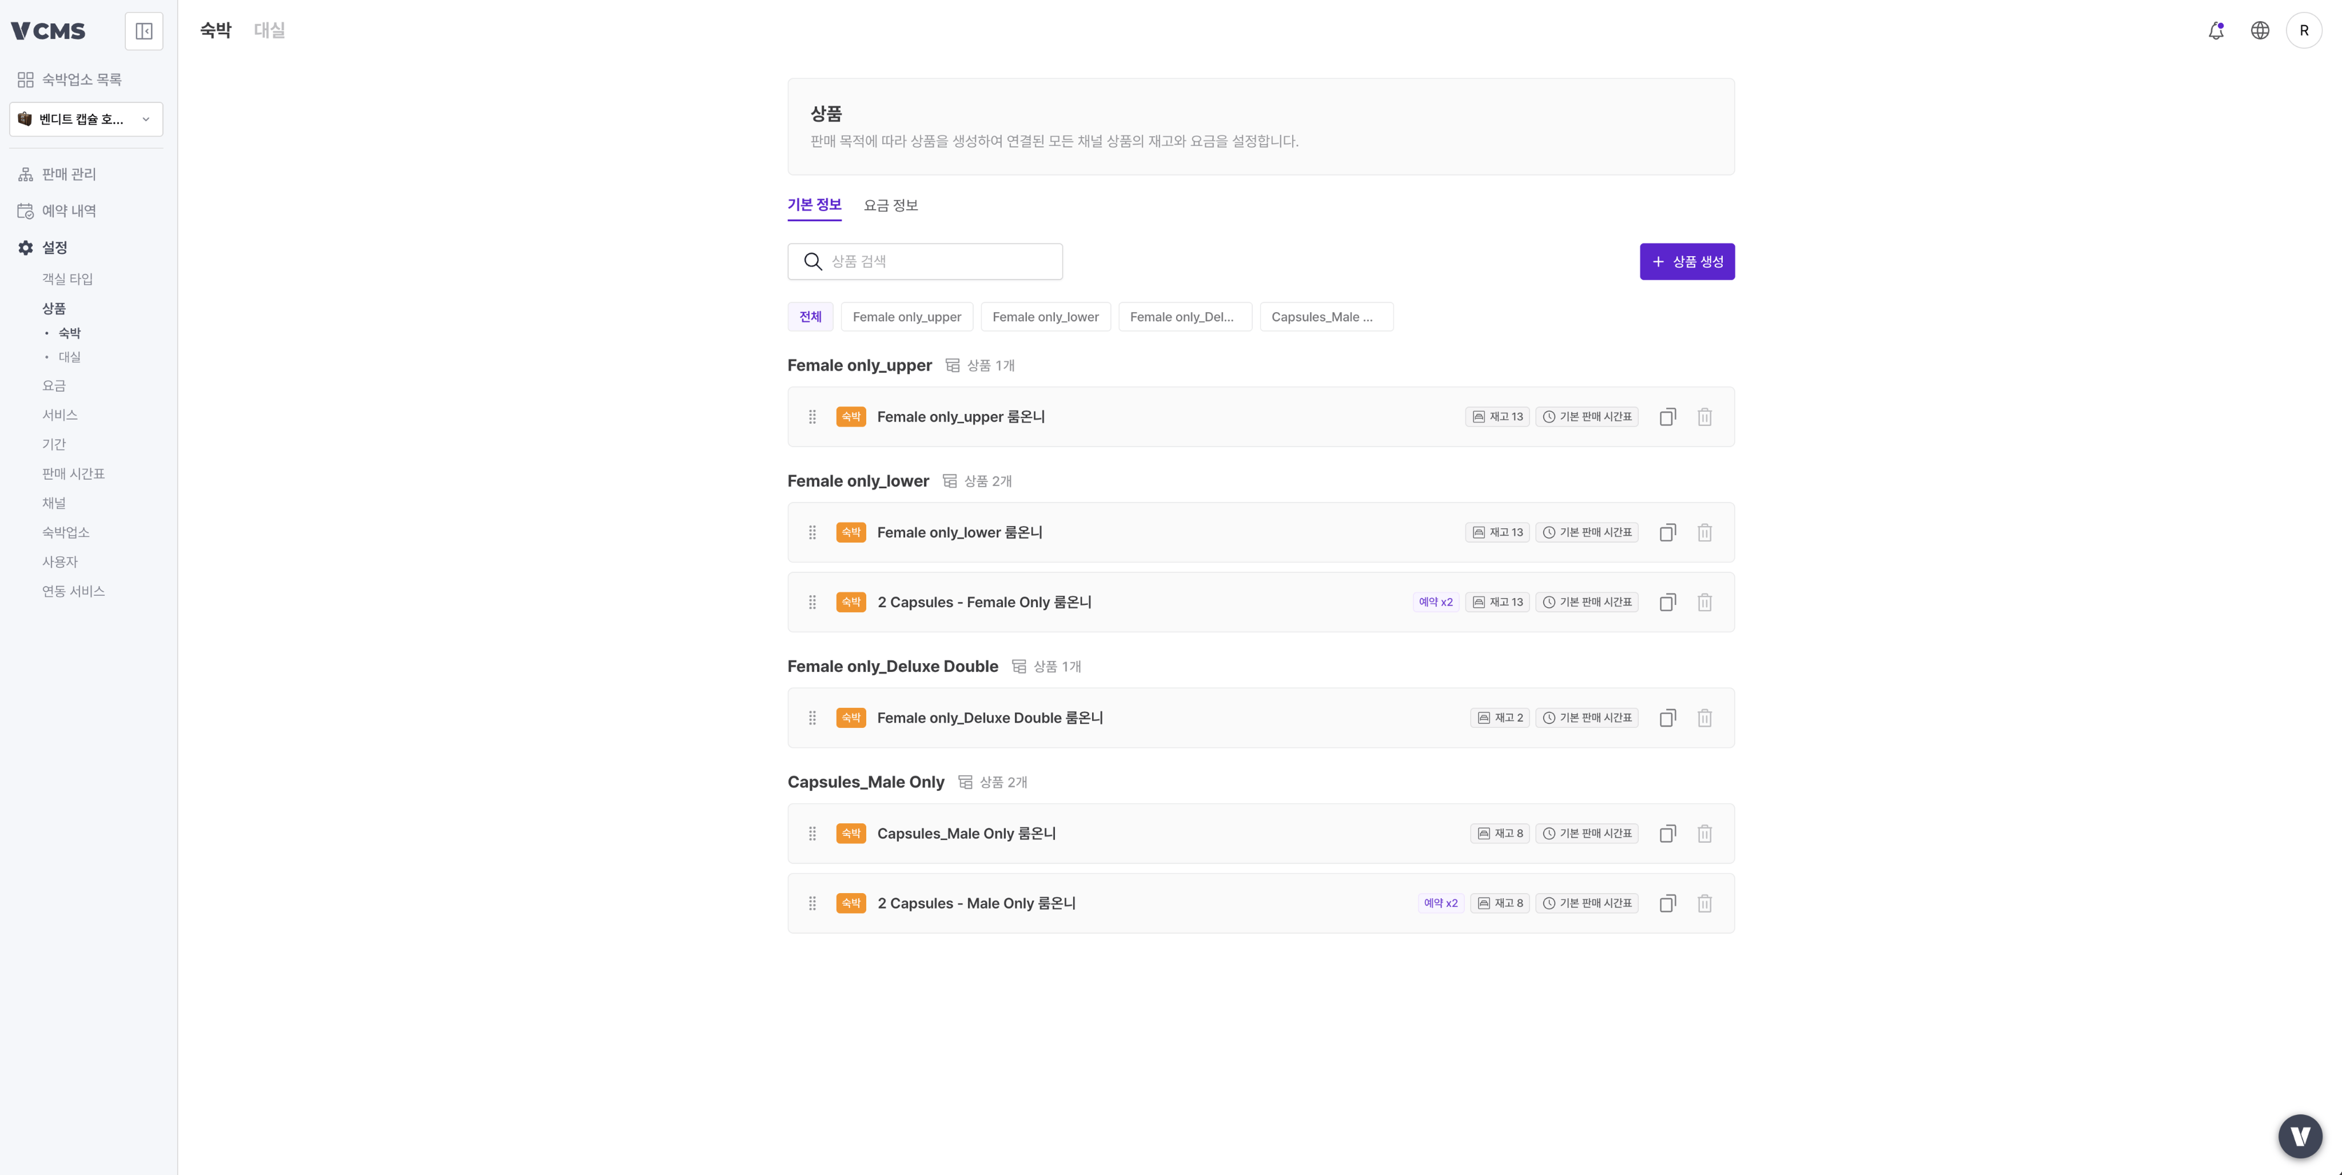The width and height of the screenshot is (2342, 1175).
Task: Delete Female only_upper 룸온니 product
Action: [x=1704, y=416]
